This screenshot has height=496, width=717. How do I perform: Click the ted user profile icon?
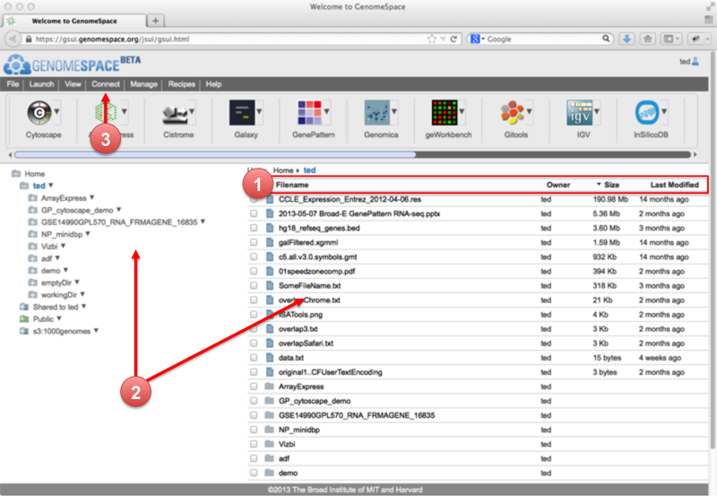(695, 61)
